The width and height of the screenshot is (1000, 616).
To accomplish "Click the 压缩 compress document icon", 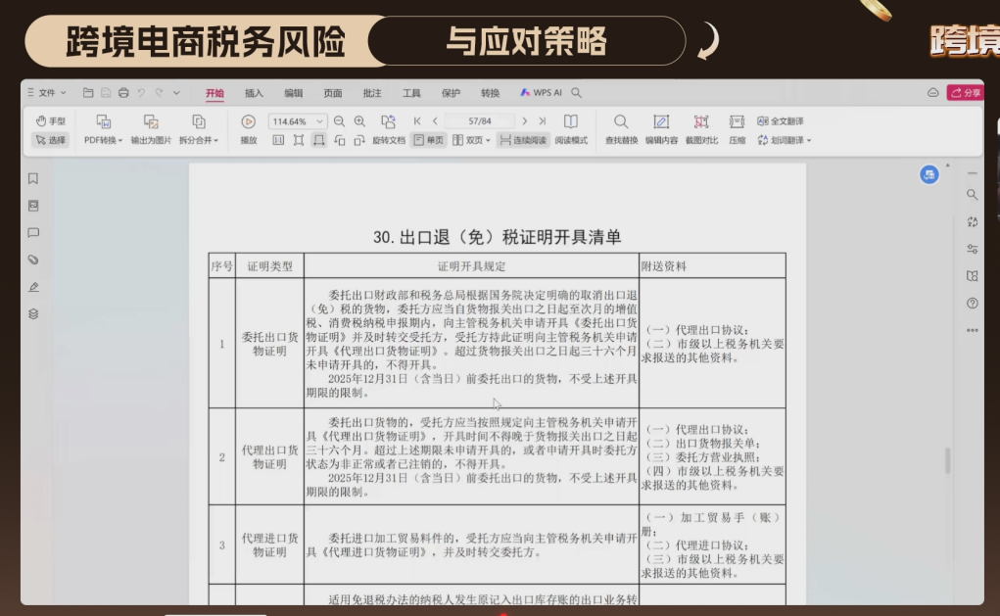I will (737, 130).
